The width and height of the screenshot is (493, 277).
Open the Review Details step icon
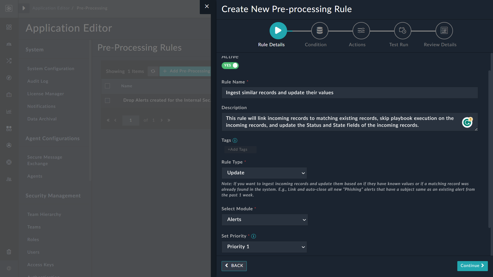pos(444,30)
